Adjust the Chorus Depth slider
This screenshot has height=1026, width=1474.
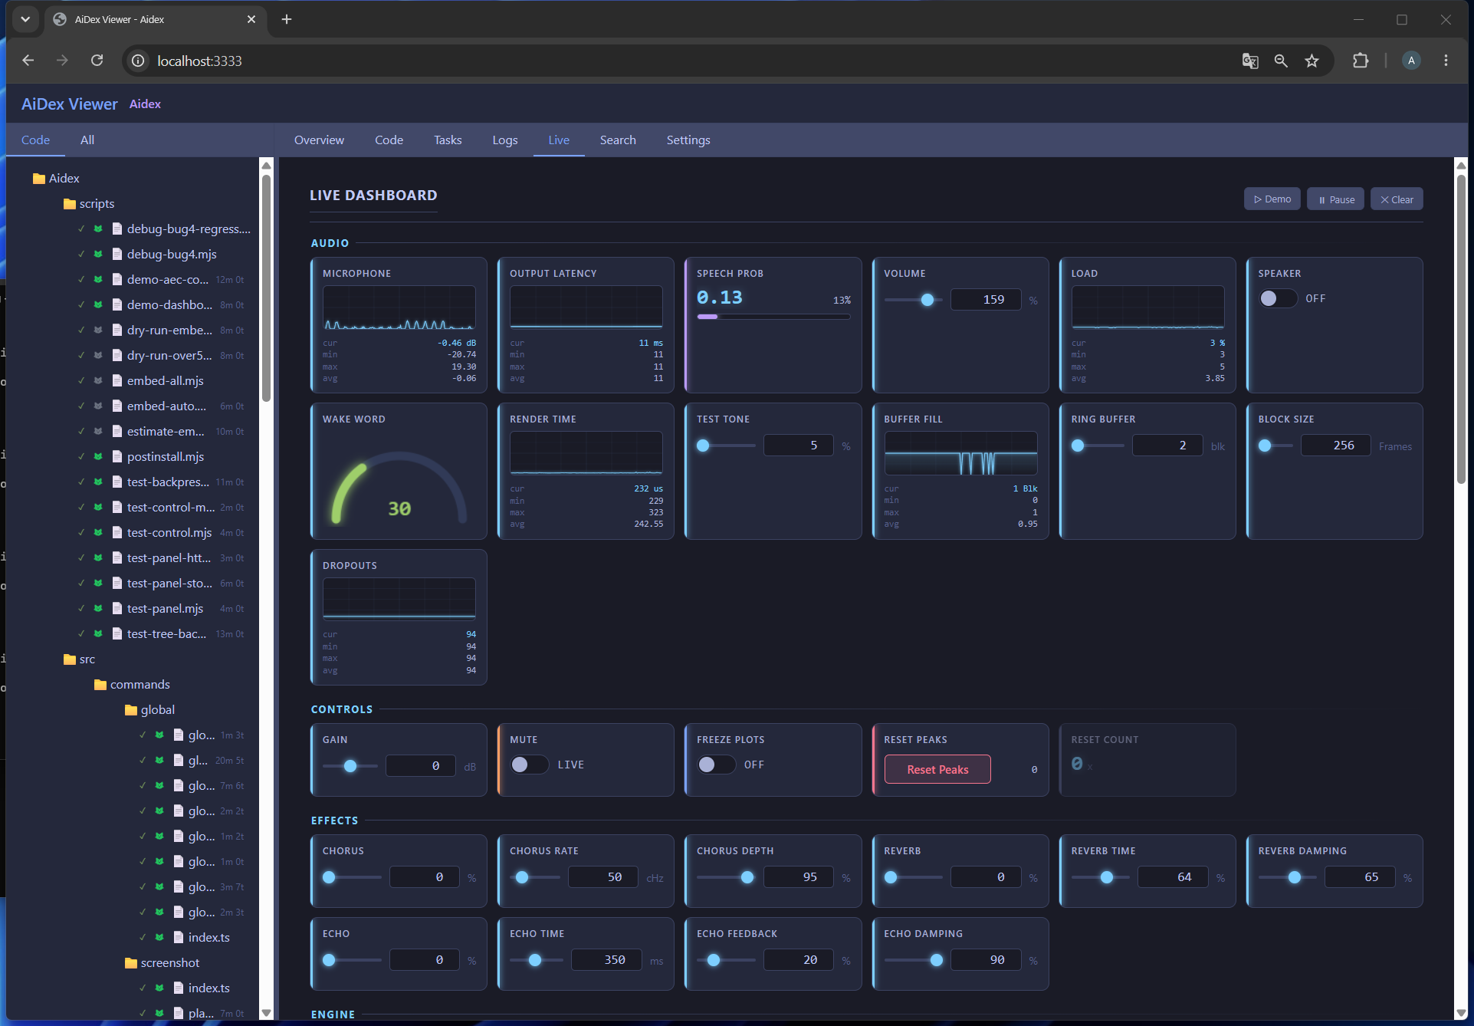point(726,877)
